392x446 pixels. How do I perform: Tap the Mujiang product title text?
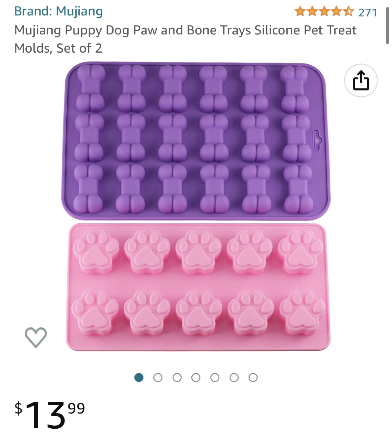(185, 39)
